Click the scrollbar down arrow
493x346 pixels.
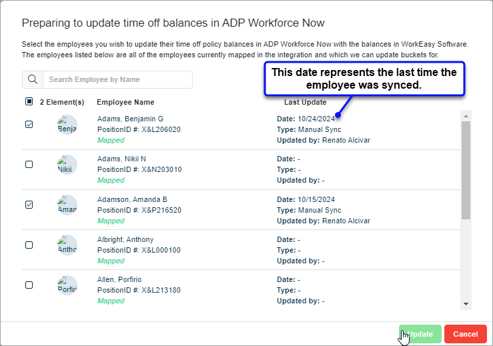coord(466,304)
